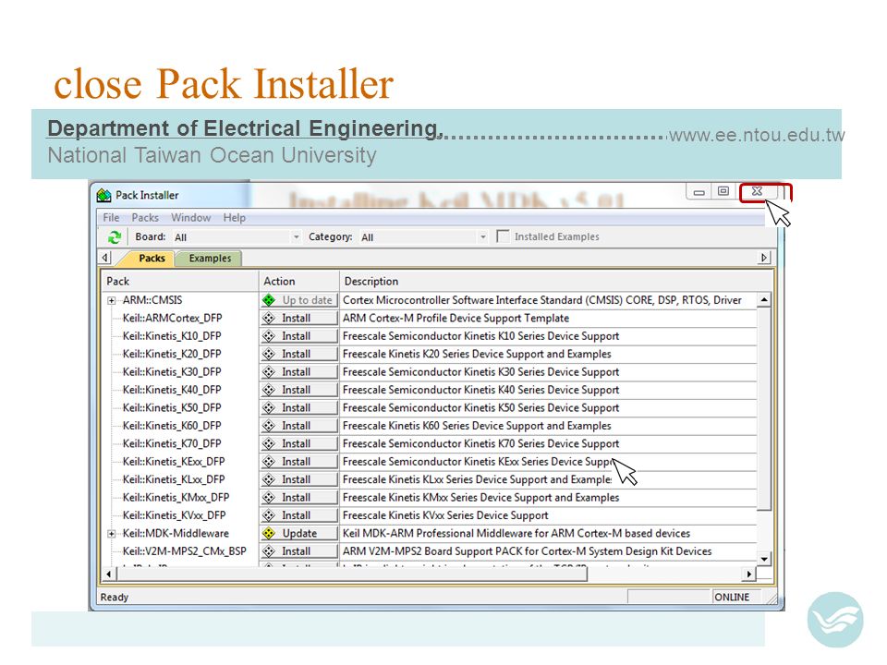
Task: Click Up to date button for ARM::CMSIS
Action: [299, 300]
